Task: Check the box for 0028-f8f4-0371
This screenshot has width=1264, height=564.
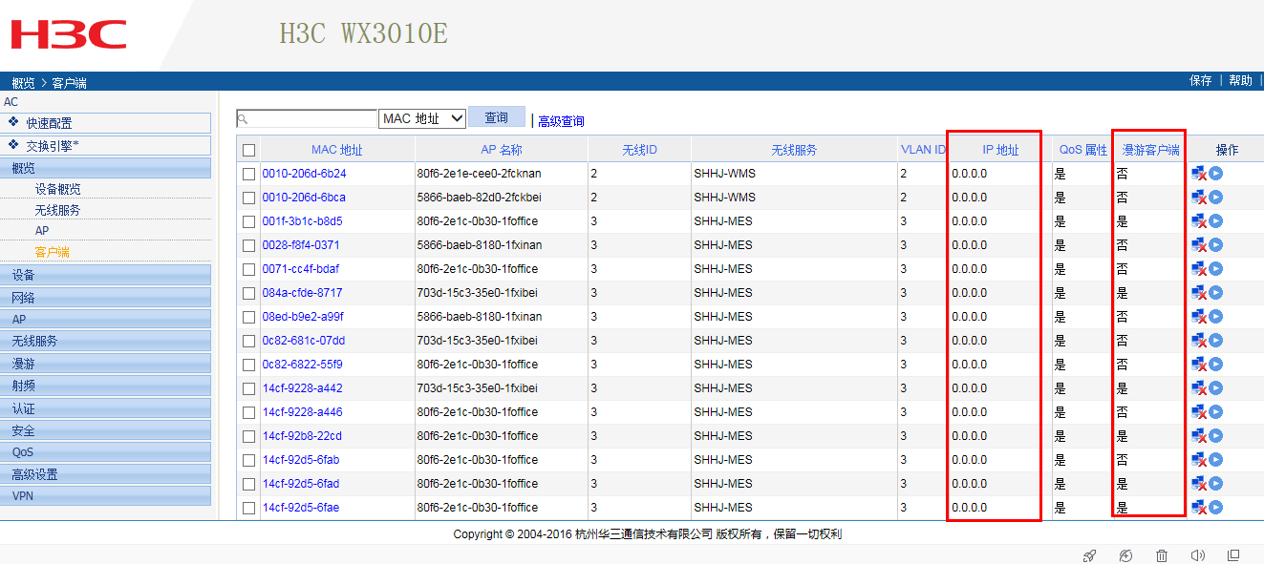Action: (x=249, y=245)
